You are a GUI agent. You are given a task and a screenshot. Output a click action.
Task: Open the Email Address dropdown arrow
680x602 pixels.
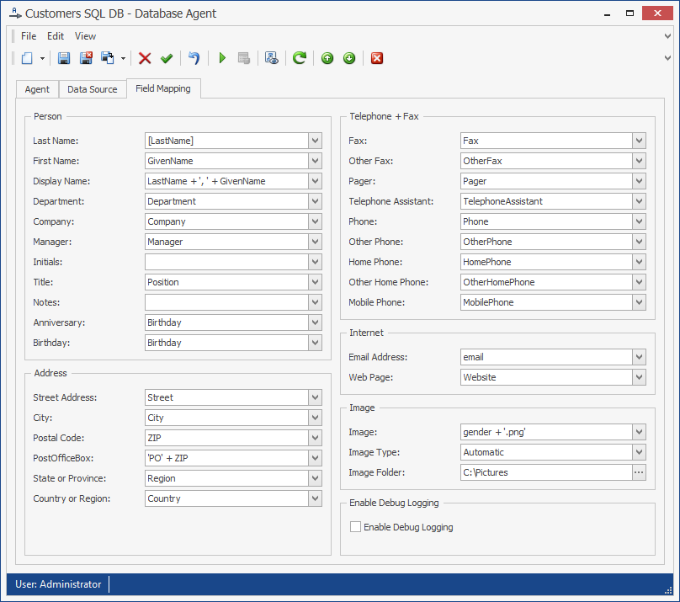639,357
